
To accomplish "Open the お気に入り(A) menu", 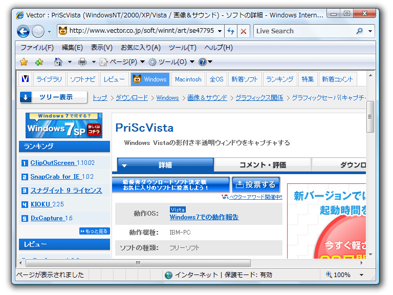I will click(141, 48).
